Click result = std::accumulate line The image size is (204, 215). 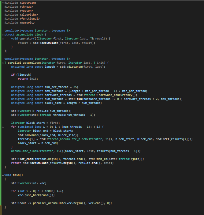[x=56, y=43]
